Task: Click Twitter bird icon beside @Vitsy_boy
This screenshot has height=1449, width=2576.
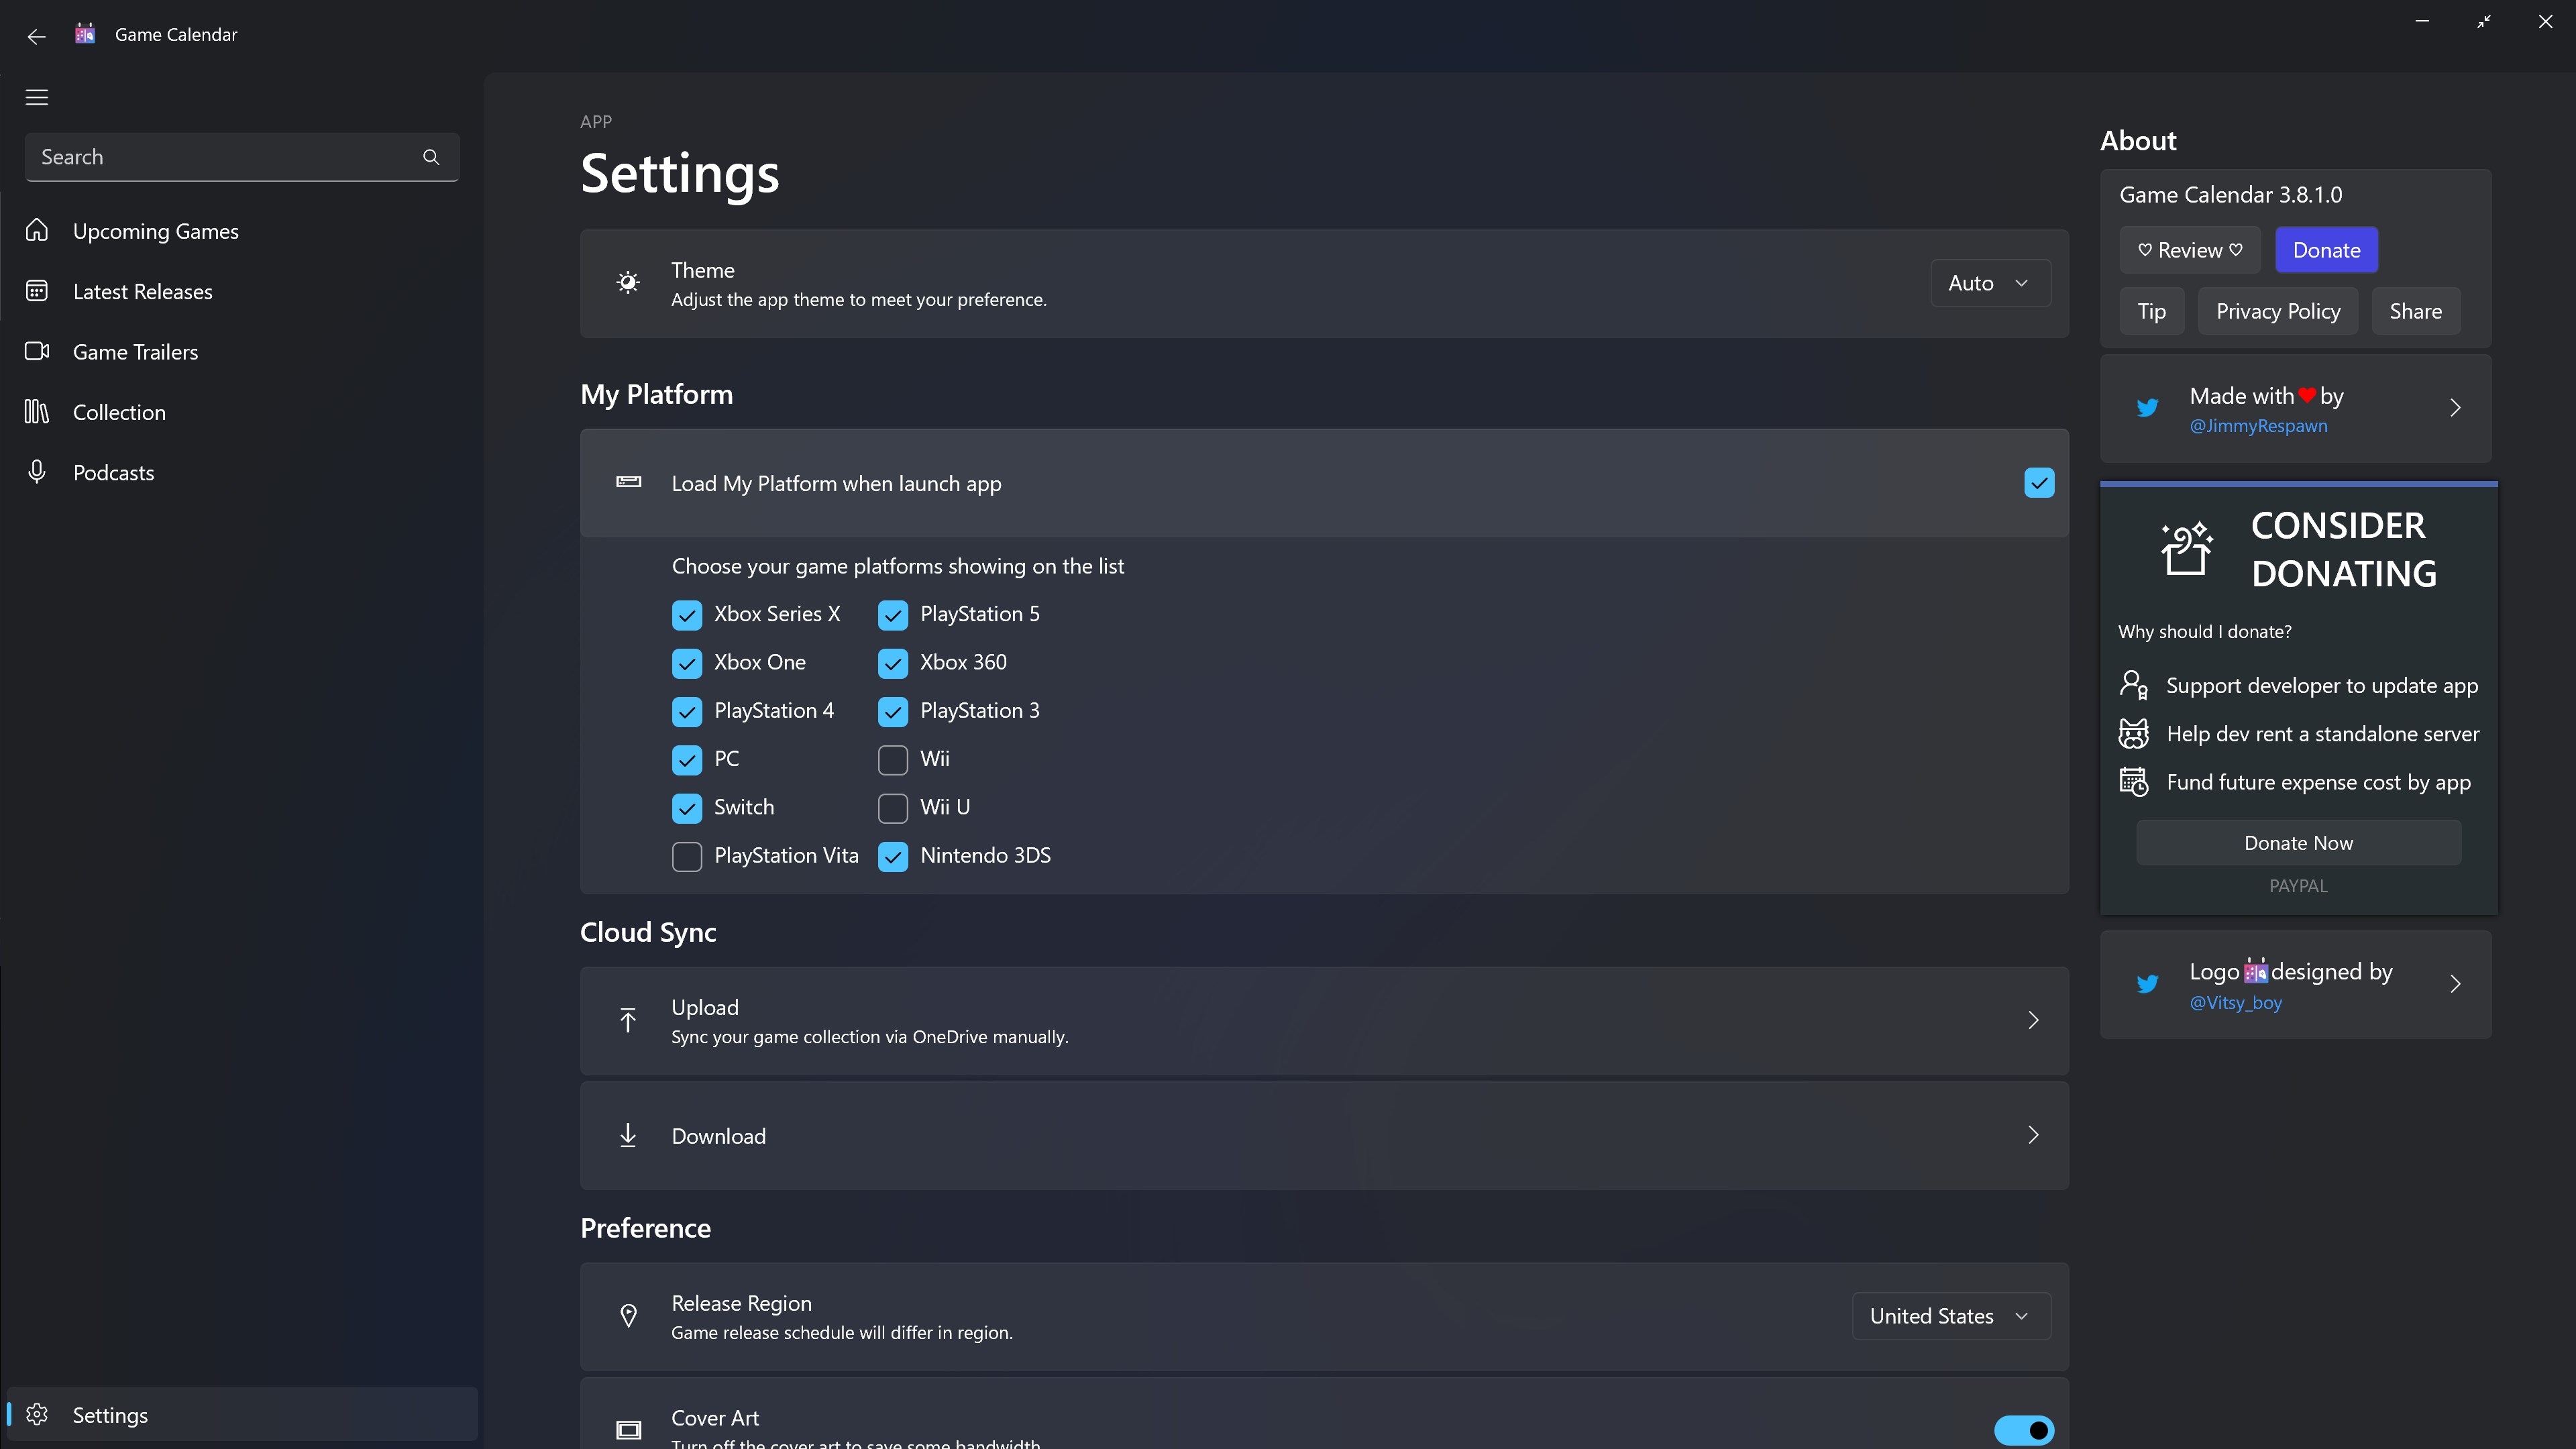Action: click(x=2147, y=984)
